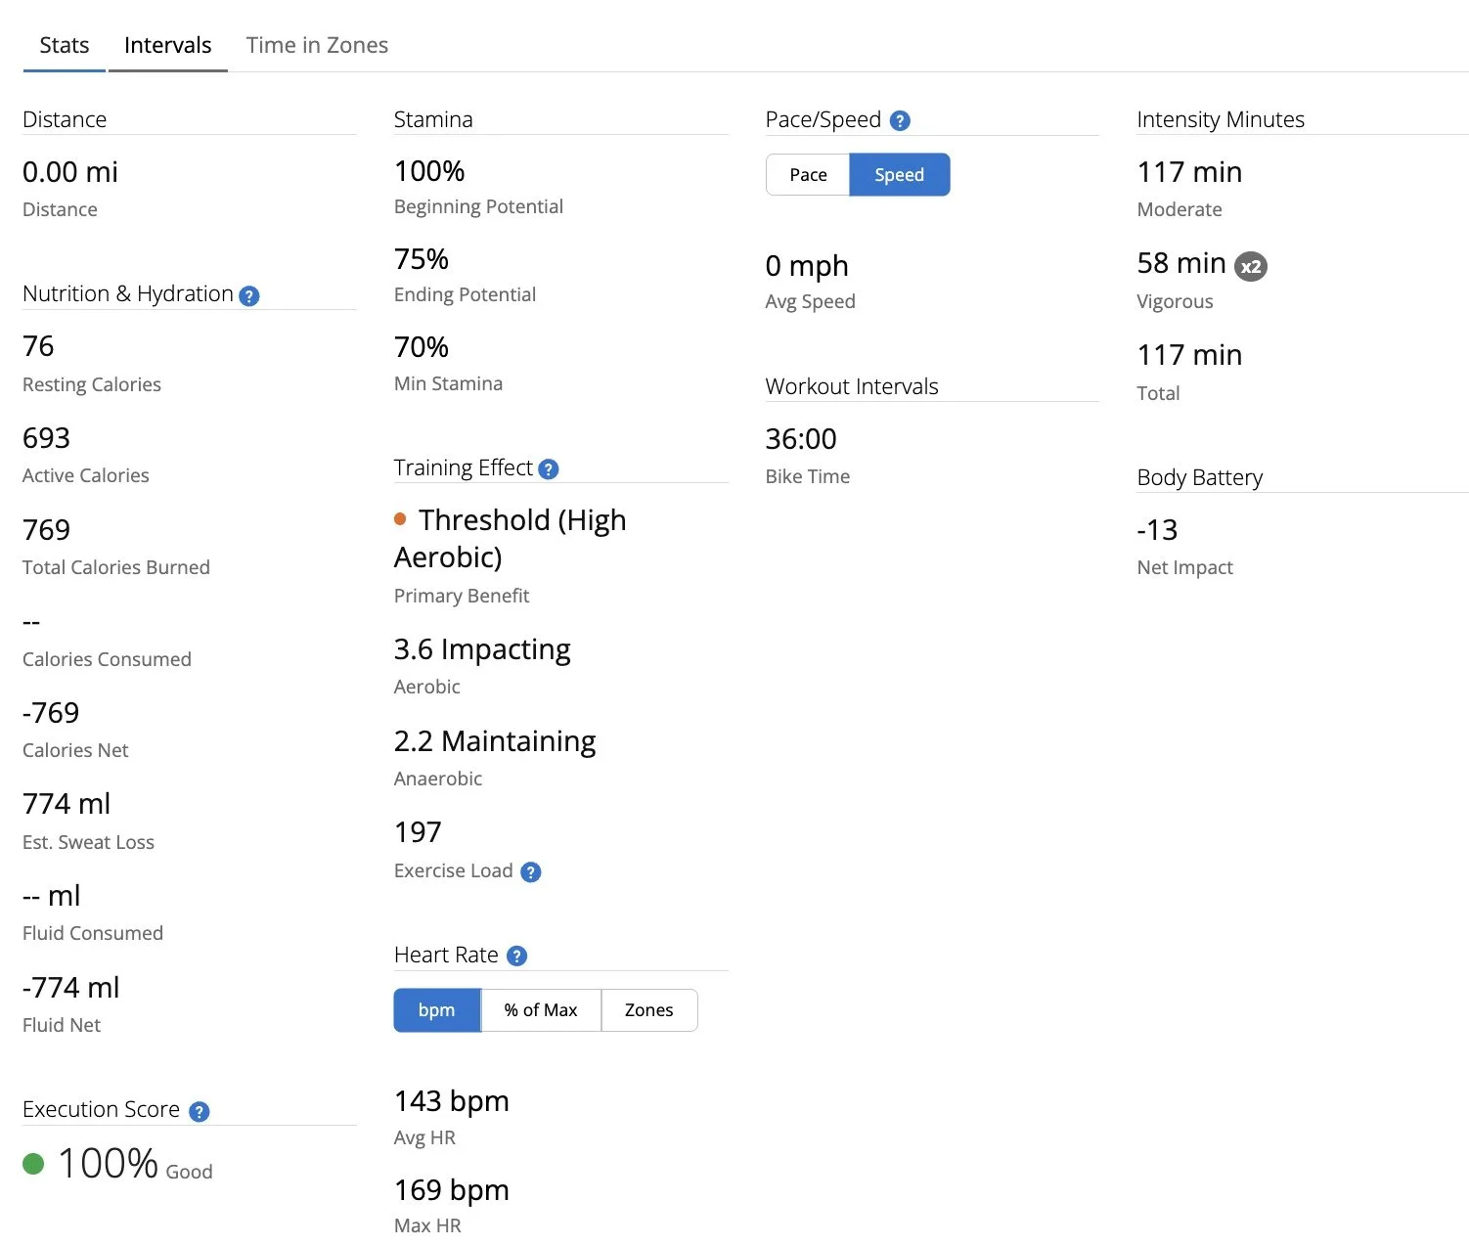Click the 100% Beginning Potential value
This screenshot has width=1469, height=1246.
coord(429,171)
